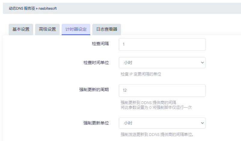241x141 pixels.
Task: Switch to the 基本设置 tab
Action: point(21,29)
